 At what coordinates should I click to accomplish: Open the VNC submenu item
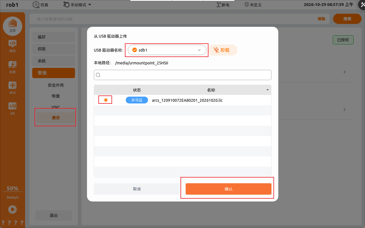coord(56,107)
